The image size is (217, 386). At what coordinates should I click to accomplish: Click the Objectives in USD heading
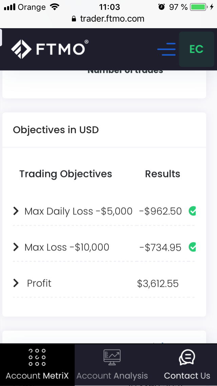pos(56,130)
